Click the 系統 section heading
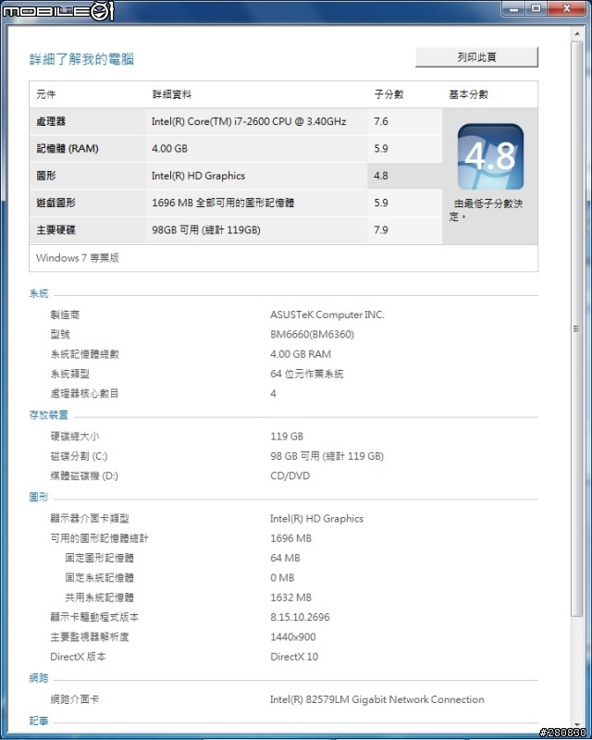Viewport: 592px width, 740px height. (x=39, y=293)
